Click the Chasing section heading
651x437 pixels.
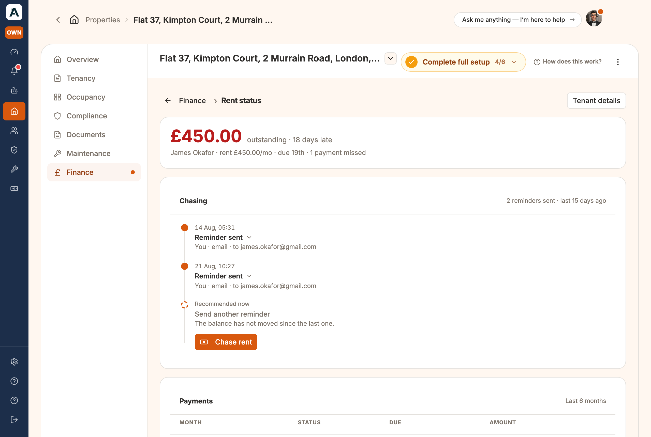point(193,201)
